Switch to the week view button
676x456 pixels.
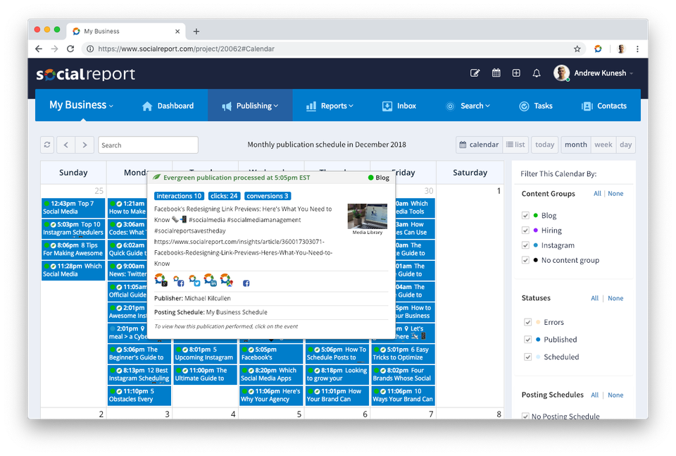(603, 145)
